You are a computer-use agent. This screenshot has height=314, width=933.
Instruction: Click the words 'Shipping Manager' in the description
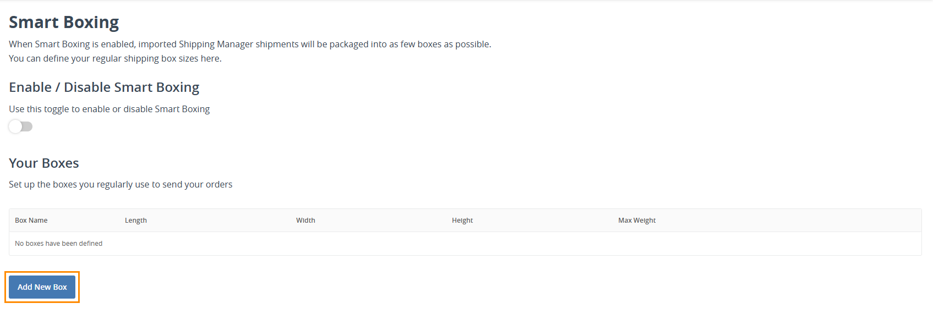point(216,44)
